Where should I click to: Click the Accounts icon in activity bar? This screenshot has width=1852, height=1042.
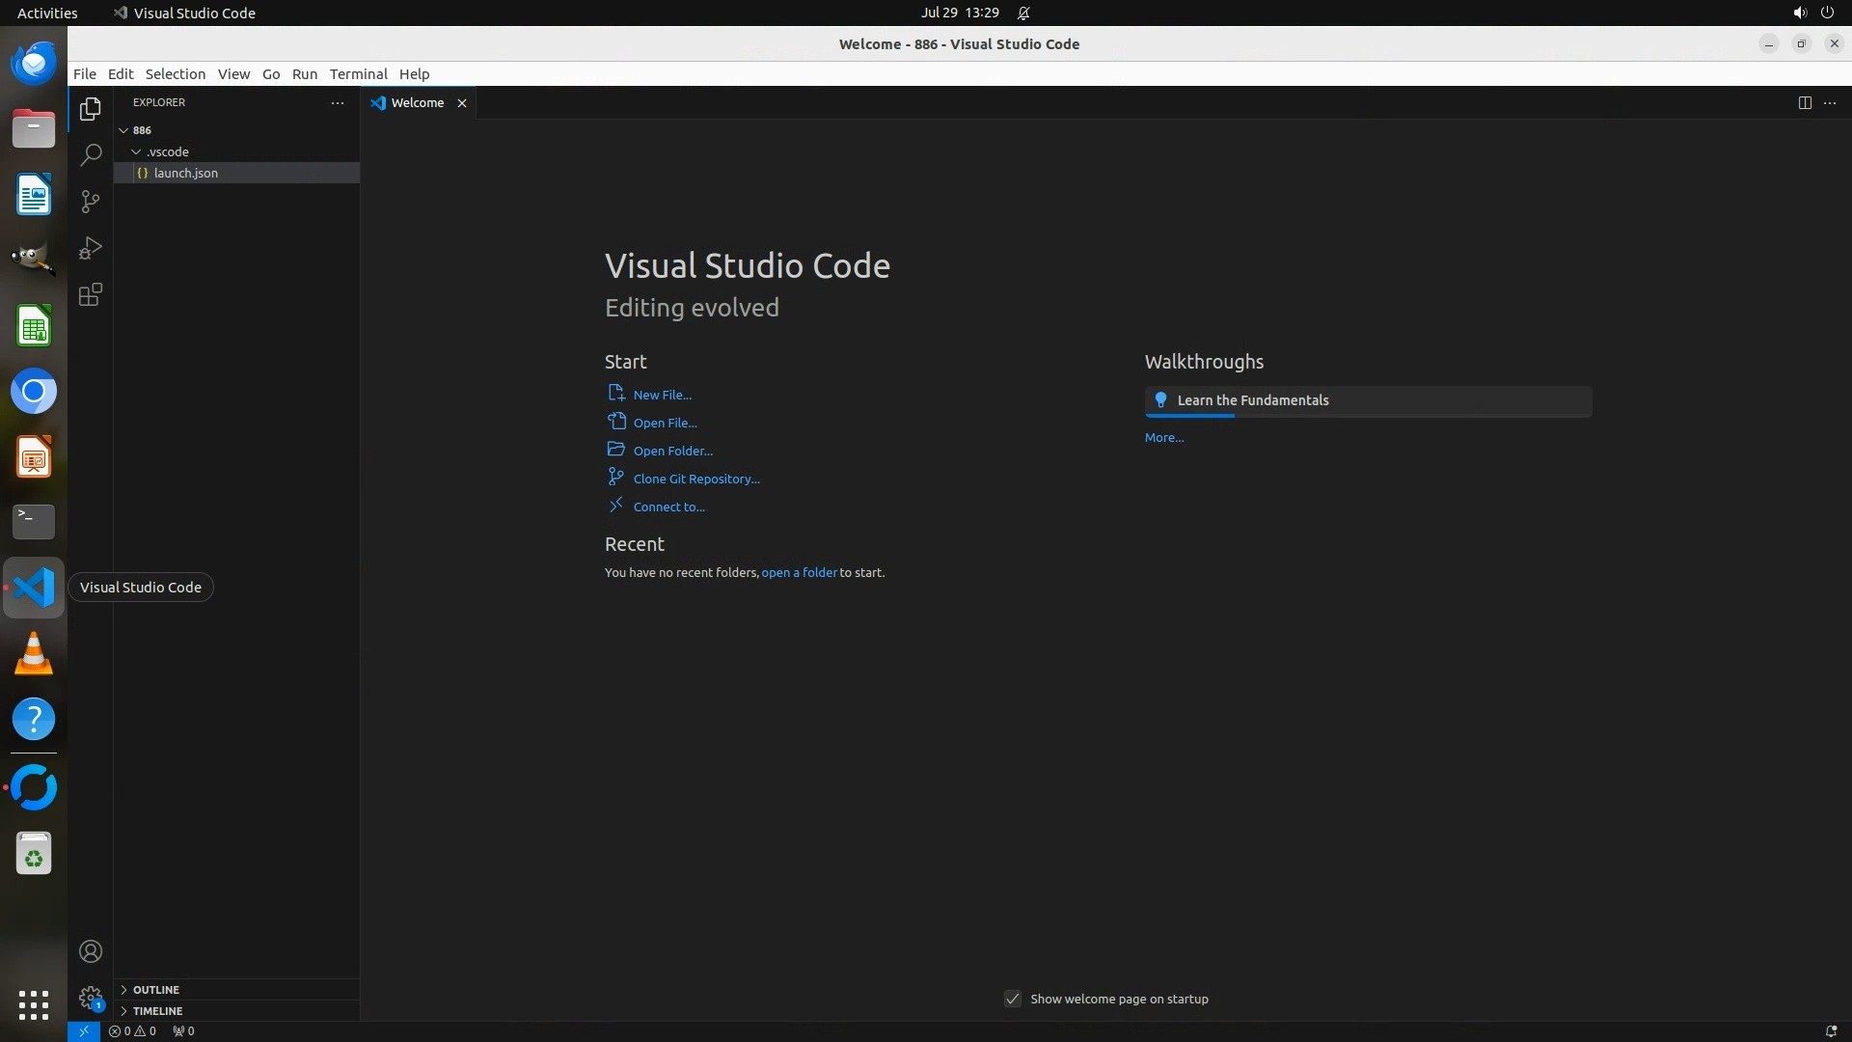(90, 951)
